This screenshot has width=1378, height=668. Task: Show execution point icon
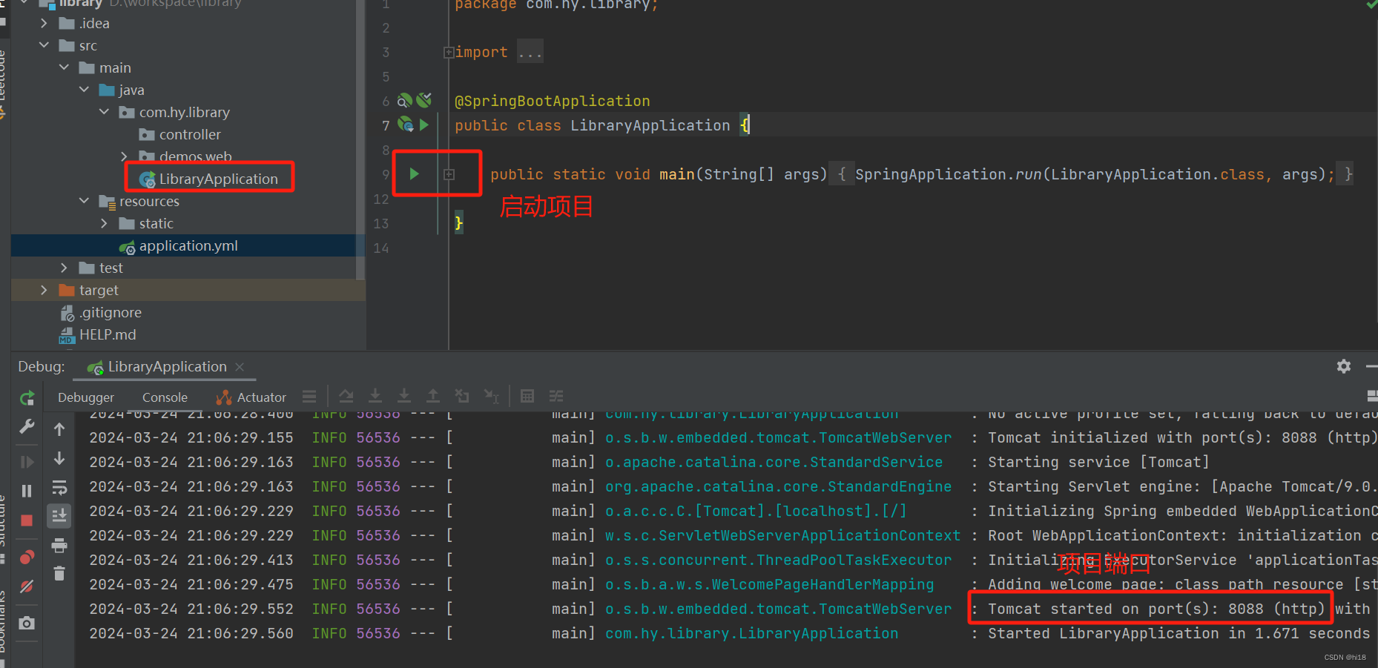click(309, 397)
